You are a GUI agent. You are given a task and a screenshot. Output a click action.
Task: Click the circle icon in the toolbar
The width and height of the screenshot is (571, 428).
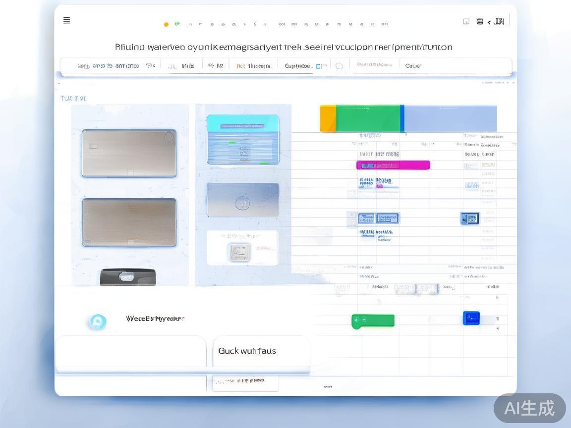click(x=340, y=66)
